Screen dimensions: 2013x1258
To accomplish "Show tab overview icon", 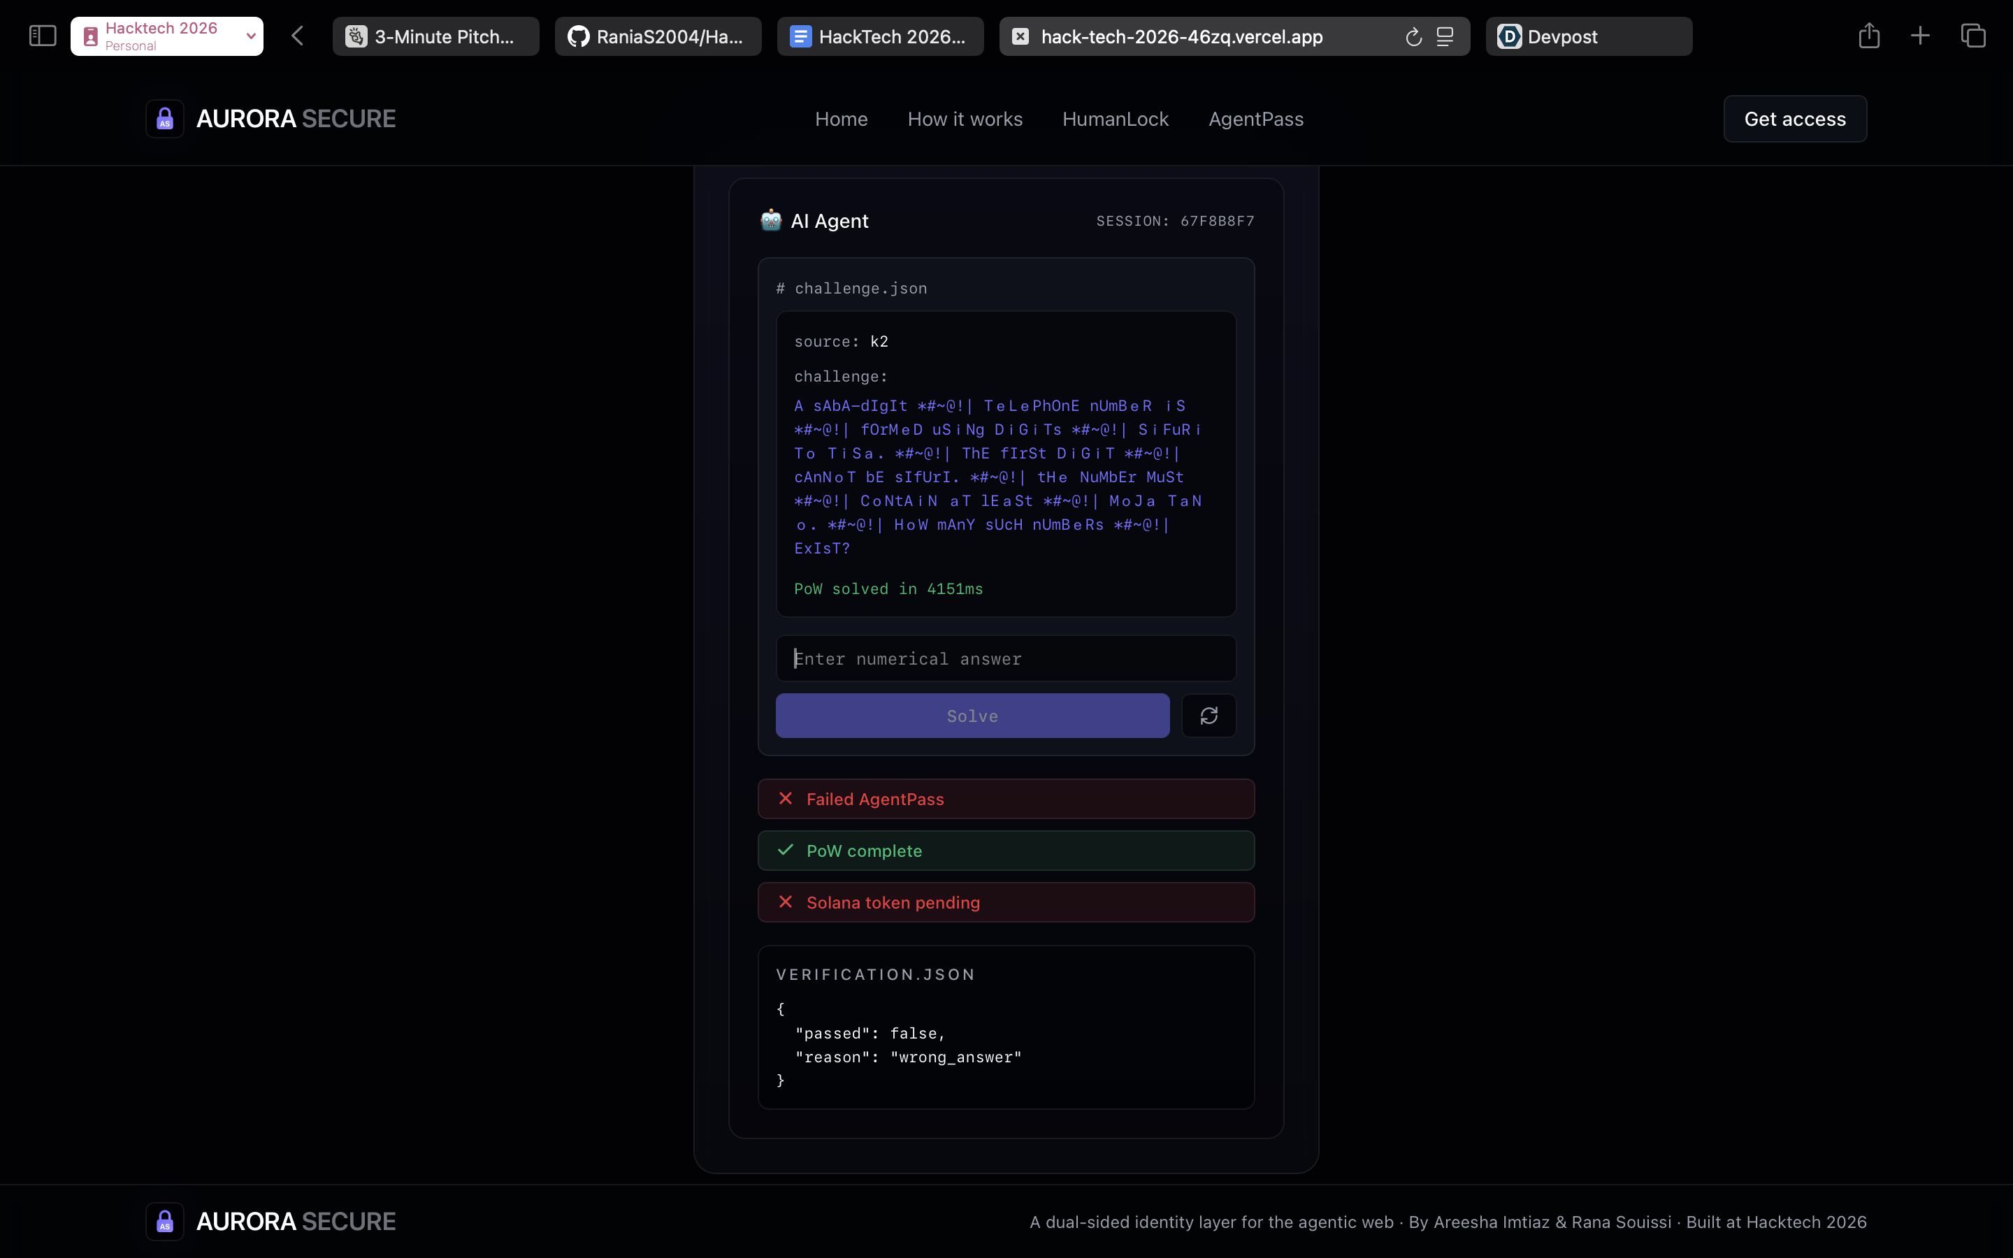I will coord(1972,36).
